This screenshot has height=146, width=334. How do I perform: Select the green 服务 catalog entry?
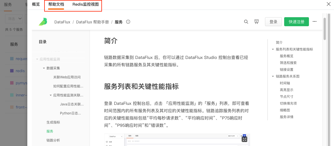50,131
